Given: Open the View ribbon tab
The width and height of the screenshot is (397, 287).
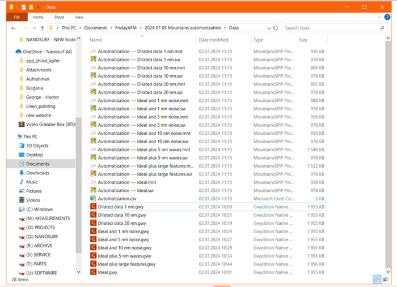Looking at the screenshot, I should (79, 17).
